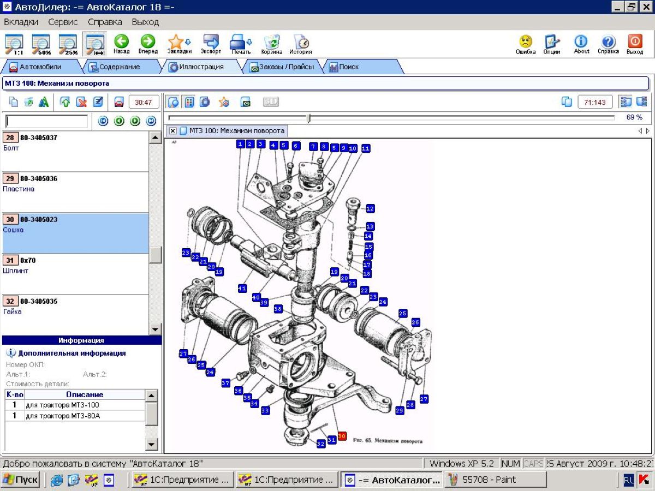Open the Выход menu item
This screenshot has width=655, height=491.
(x=145, y=22)
